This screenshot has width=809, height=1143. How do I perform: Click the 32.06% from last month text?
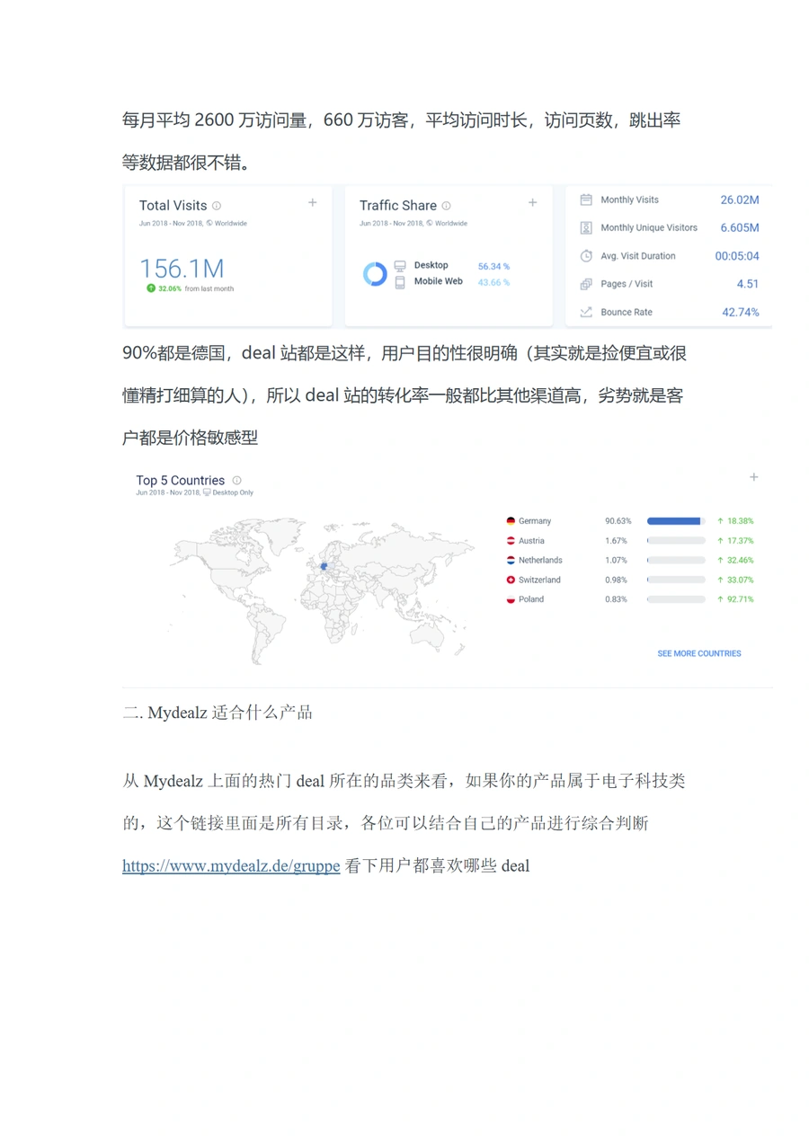(x=196, y=288)
